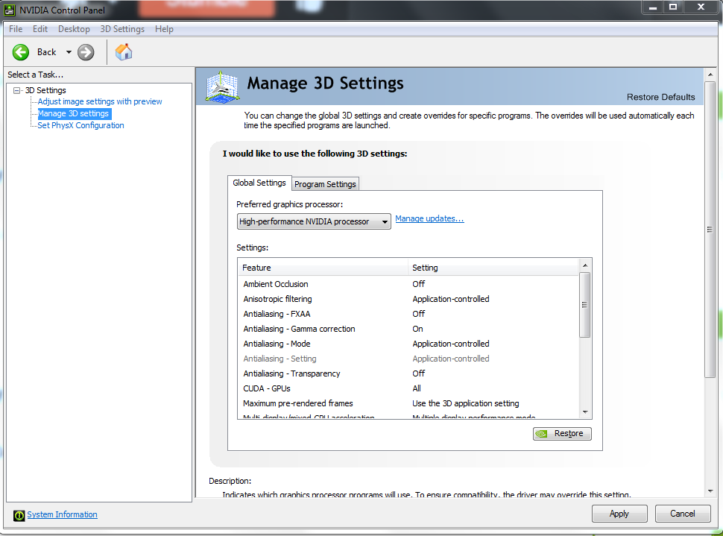This screenshot has width=723, height=536.
Task: Switch to Program Settings tab
Action: [325, 184]
